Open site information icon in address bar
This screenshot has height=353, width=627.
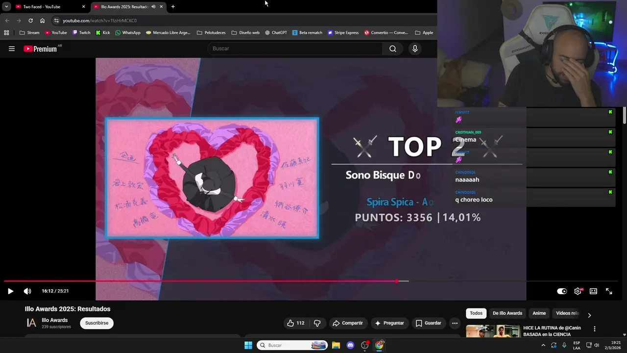56,21
